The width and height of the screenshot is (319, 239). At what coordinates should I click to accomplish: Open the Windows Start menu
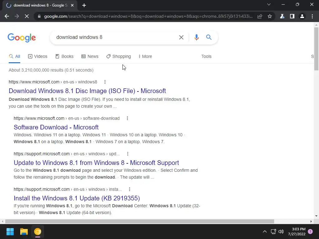pyautogui.click(x=10, y=232)
